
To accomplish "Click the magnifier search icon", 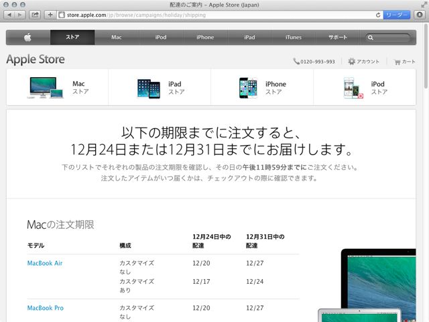I will (371, 38).
